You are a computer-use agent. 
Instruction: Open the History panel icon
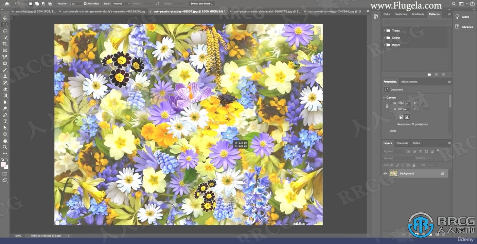pos(376,16)
